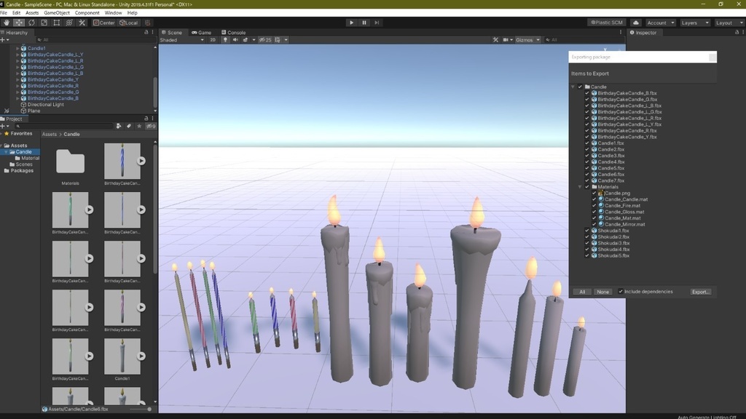Open the Shaded draw mode dropdown
746x419 pixels.
pos(182,40)
